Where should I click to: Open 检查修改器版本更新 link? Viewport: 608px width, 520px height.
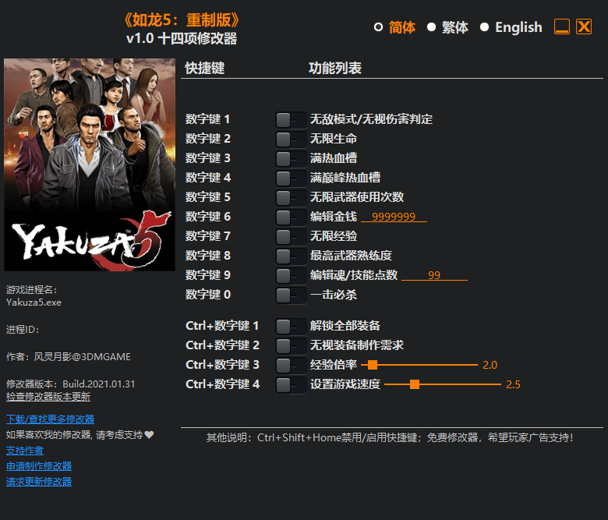click(48, 397)
